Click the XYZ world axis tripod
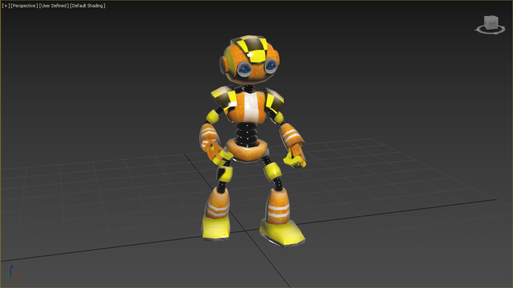 pyautogui.click(x=14, y=273)
